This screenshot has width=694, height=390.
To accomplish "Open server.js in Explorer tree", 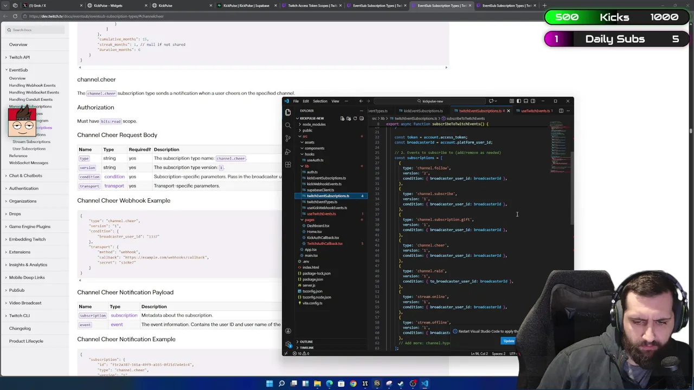I will click(x=309, y=285).
